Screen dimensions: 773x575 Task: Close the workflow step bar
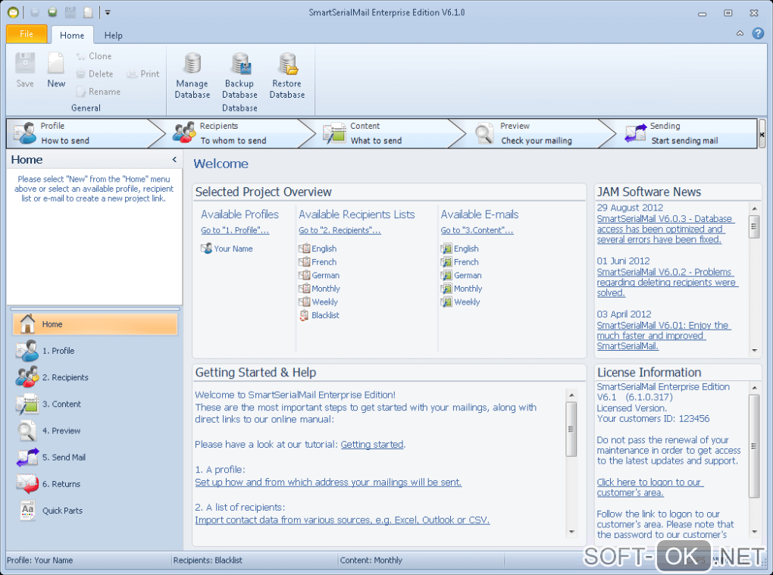[762, 134]
